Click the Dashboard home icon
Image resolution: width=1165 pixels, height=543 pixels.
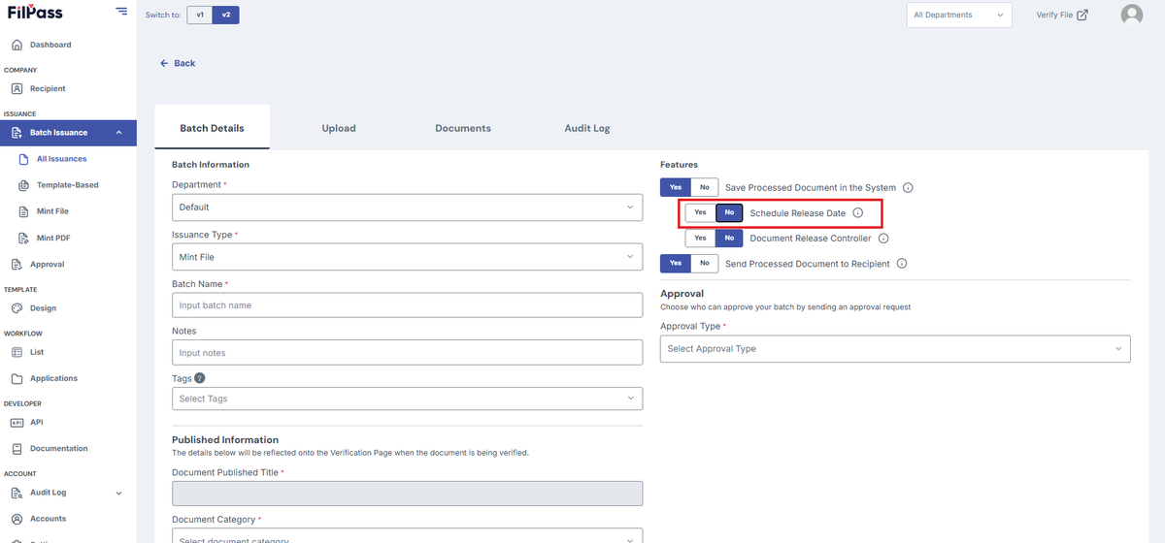coord(17,45)
